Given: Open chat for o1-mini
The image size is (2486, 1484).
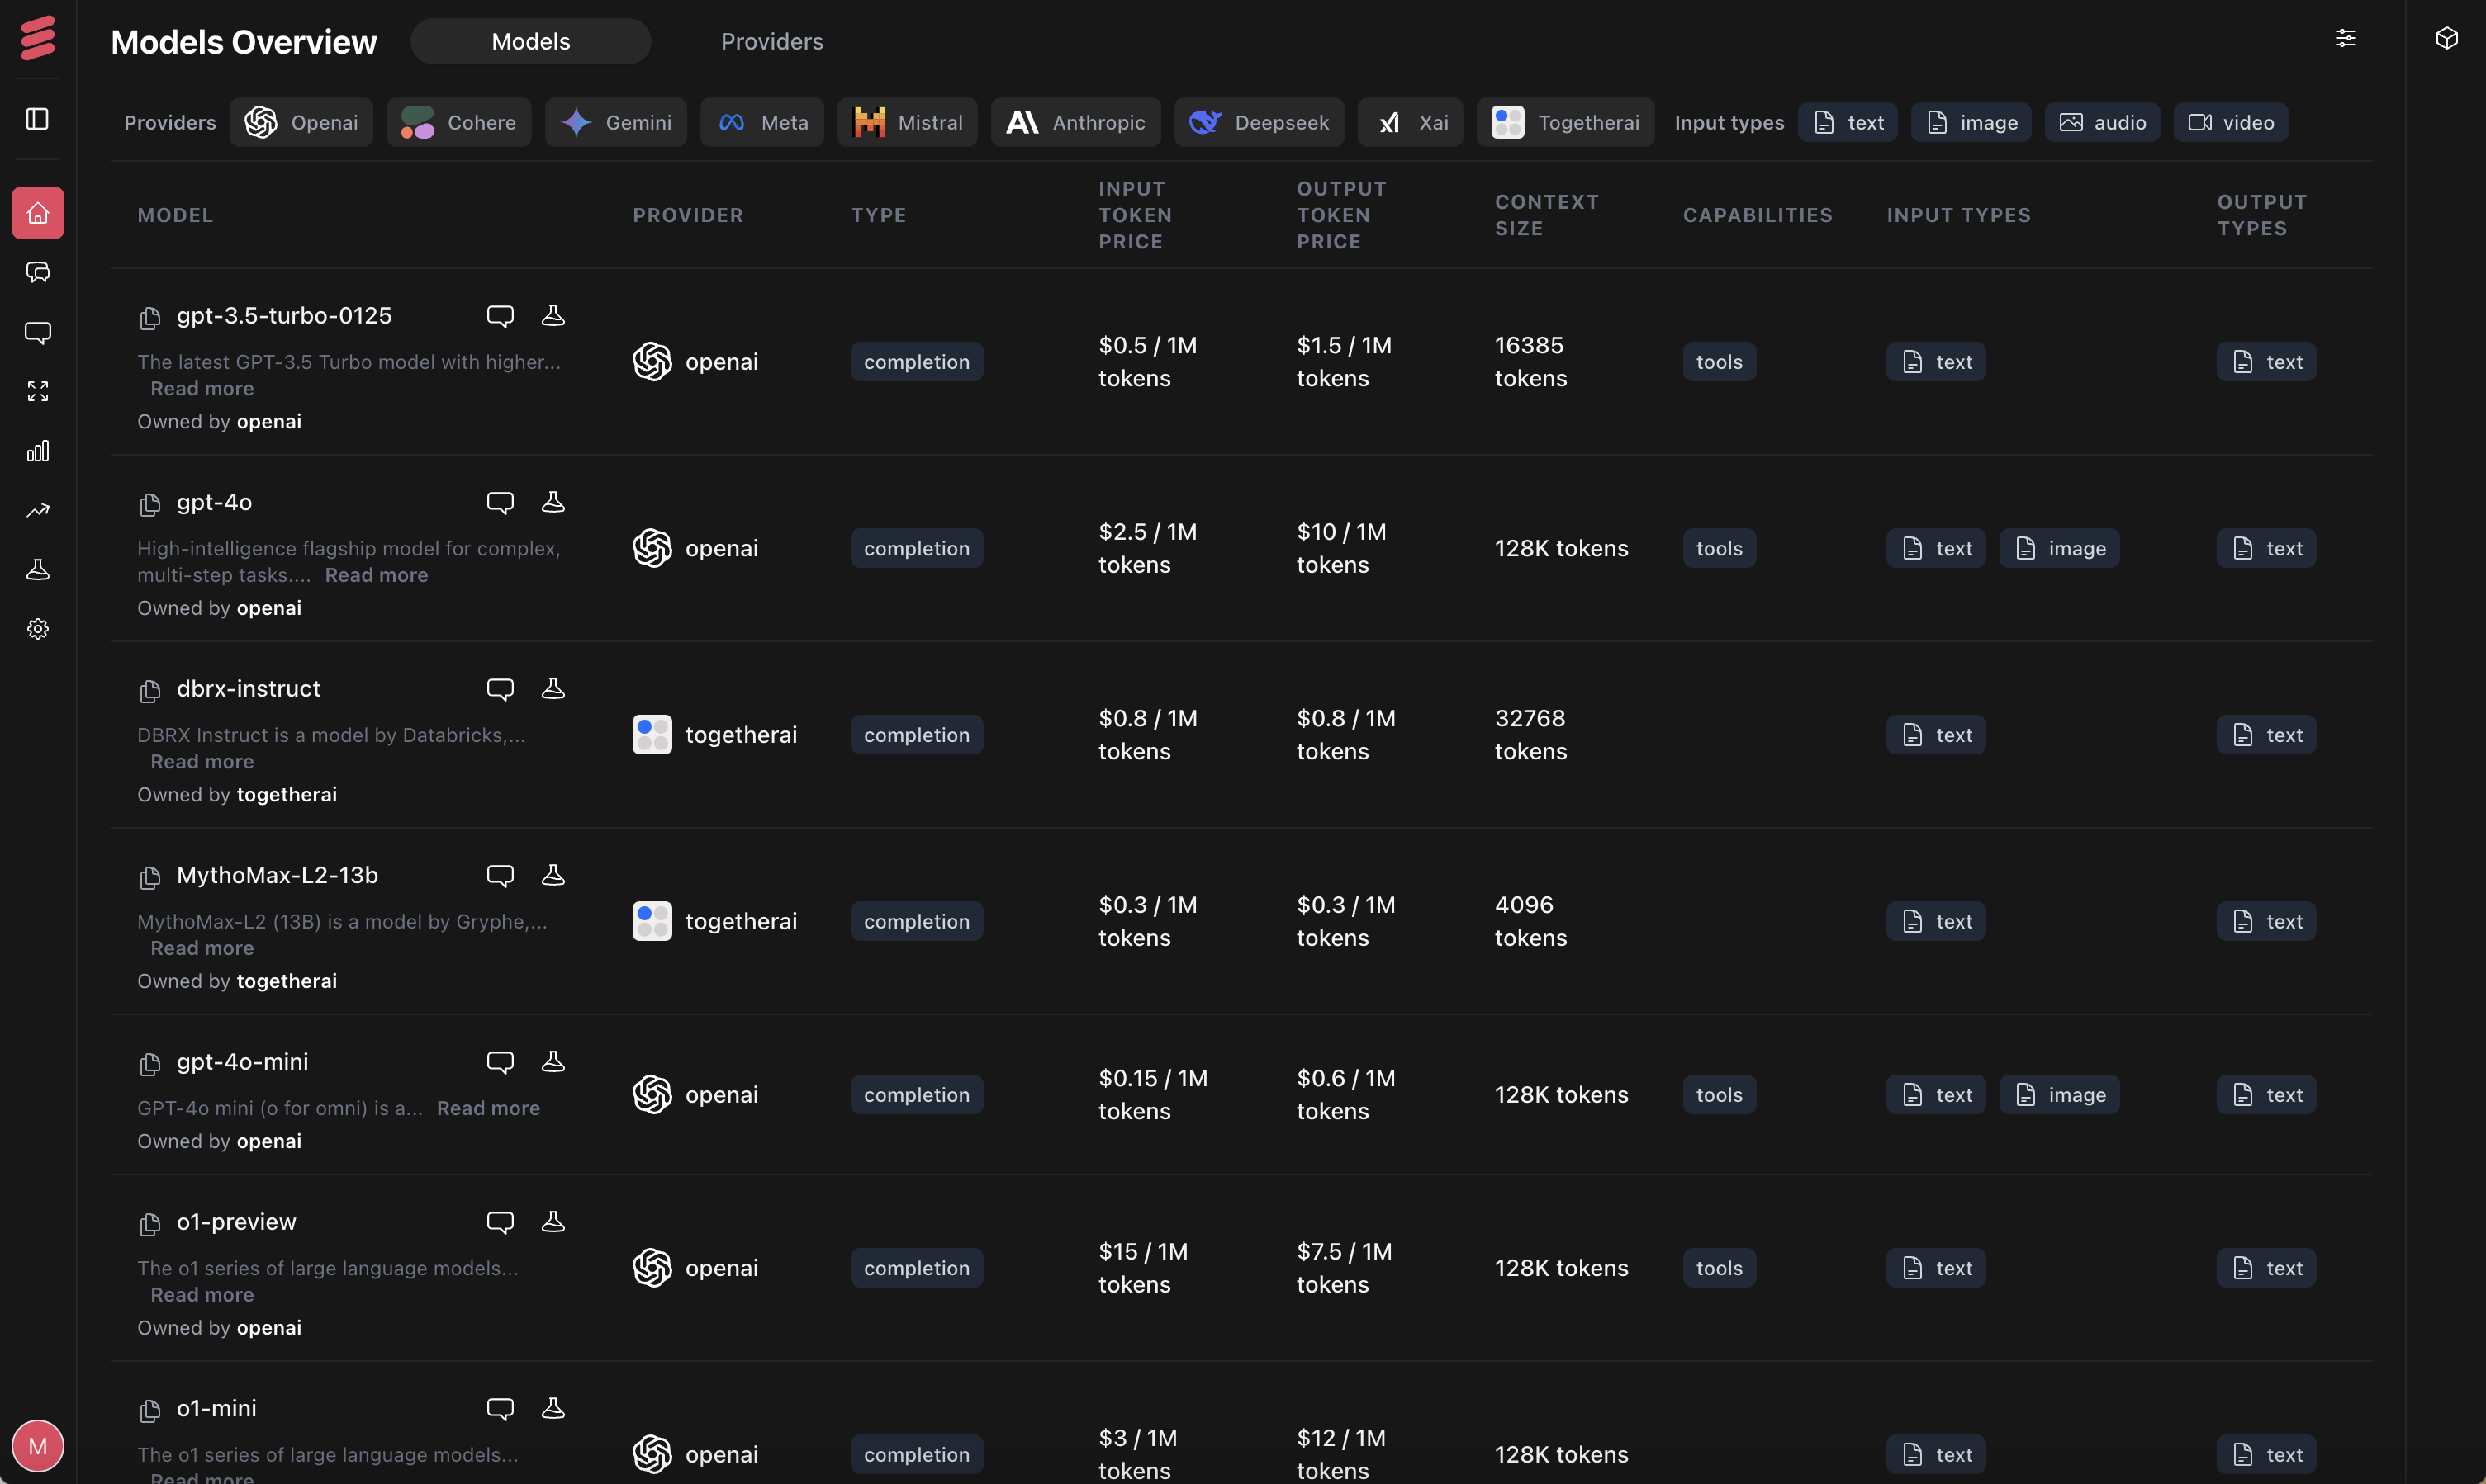Looking at the screenshot, I should (x=501, y=1408).
